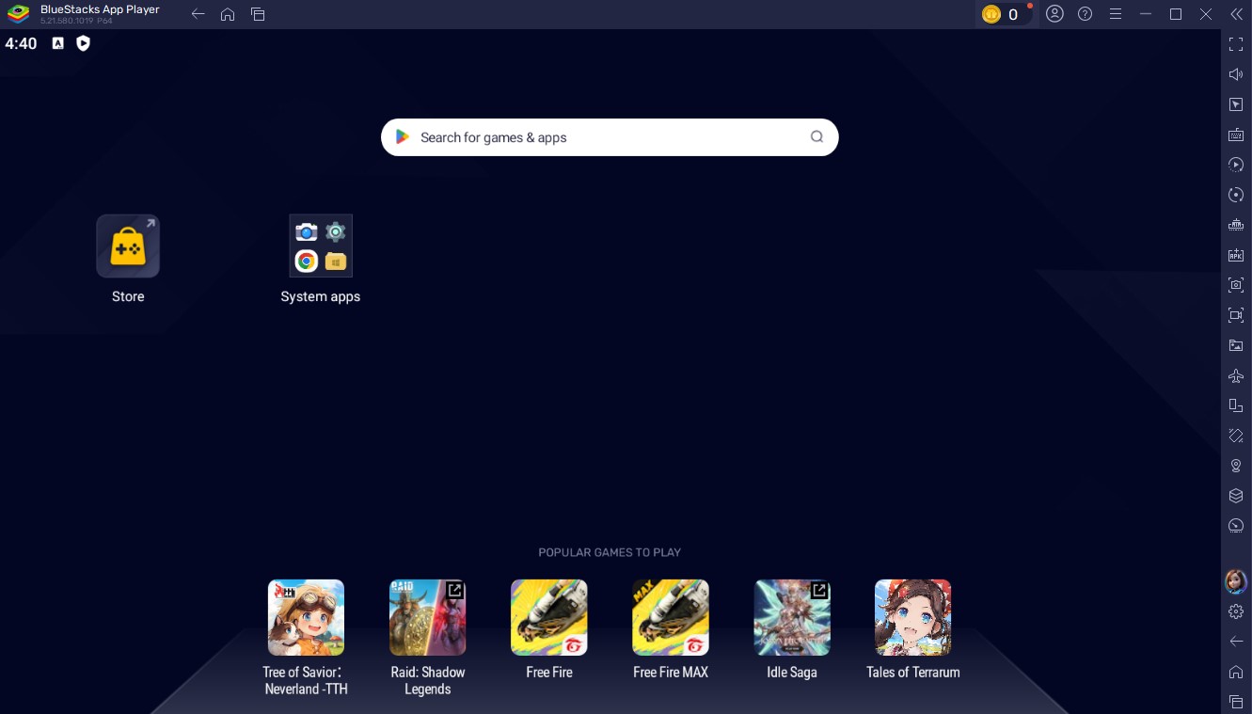Image resolution: width=1252 pixels, height=714 pixels.
Task: Click the volume speaker icon in sidebar
Action: coord(1236,74)
